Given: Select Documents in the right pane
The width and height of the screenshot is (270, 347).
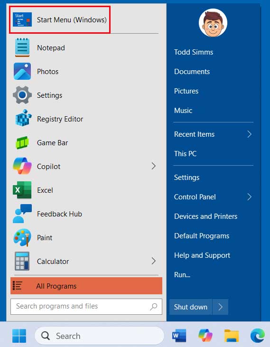Looking at the screenshot, I should point(192,72).
